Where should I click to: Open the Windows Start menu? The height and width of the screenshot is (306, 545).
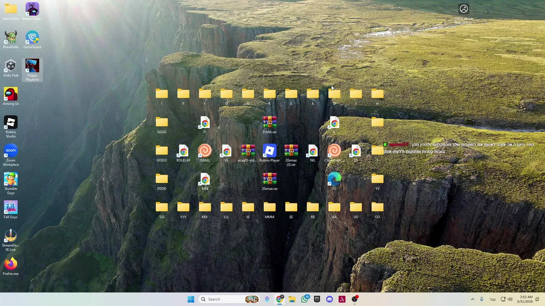[x=191, y=299]
